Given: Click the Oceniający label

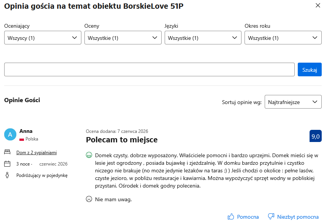Looking at the screenshot, I should pos(17,26).
